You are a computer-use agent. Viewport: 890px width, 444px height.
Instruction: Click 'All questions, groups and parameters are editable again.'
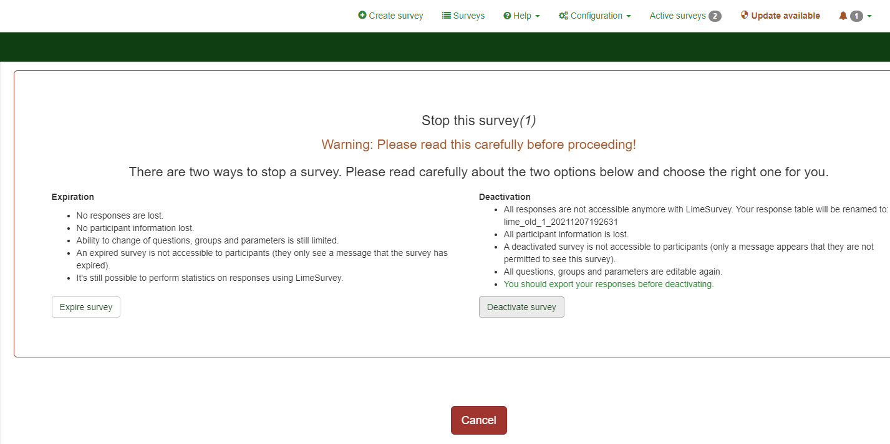[613, 272]
